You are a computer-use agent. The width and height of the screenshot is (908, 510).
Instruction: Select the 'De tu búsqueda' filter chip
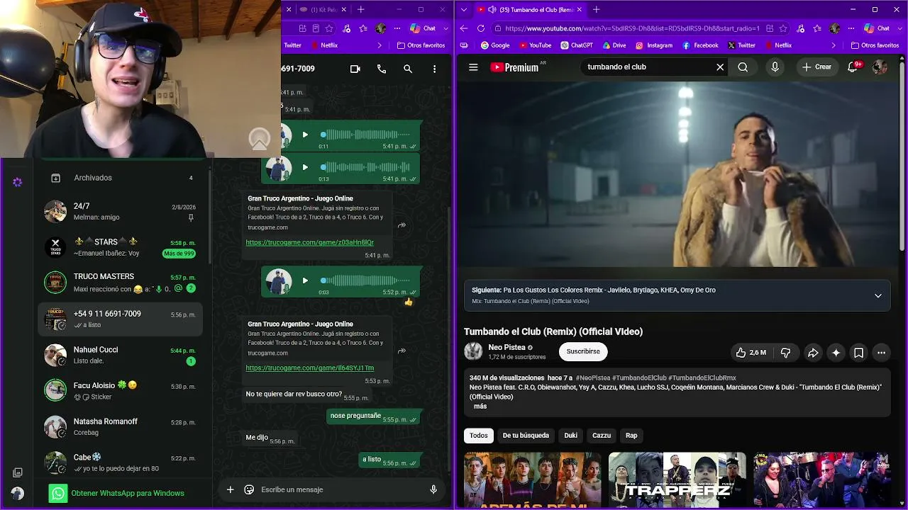(526, 436)
